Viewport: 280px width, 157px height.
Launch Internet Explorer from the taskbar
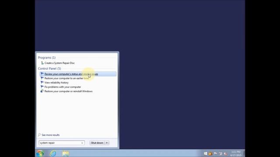pos(53,153)
